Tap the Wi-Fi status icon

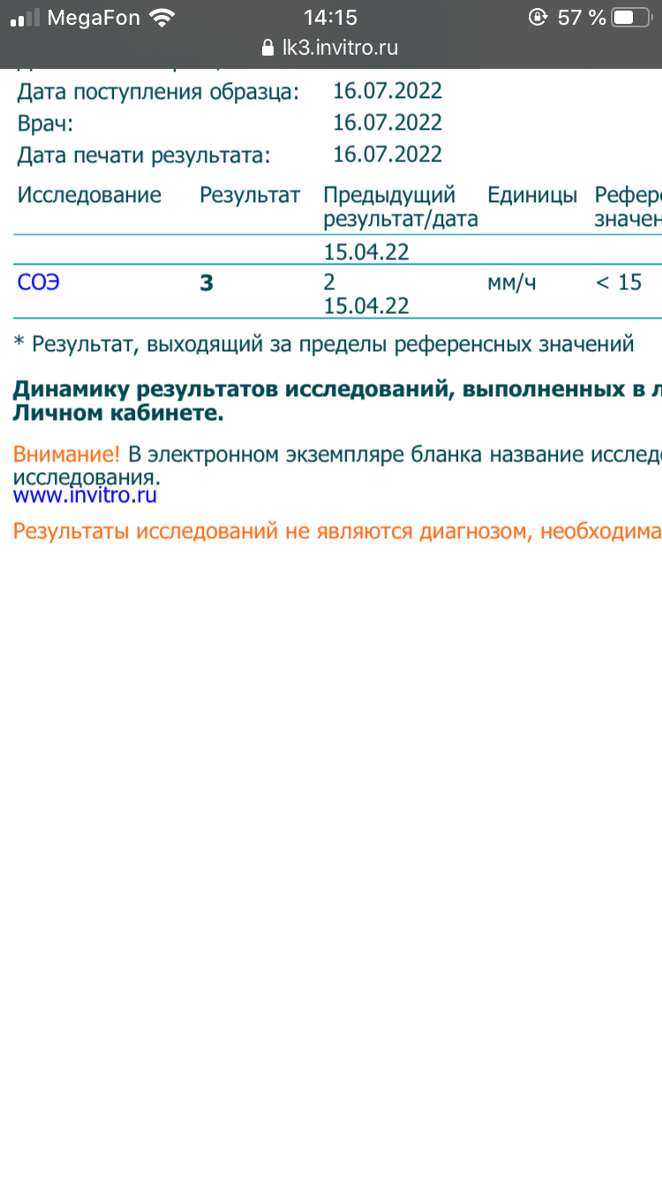pyautogui.click(x=162, y=18)
